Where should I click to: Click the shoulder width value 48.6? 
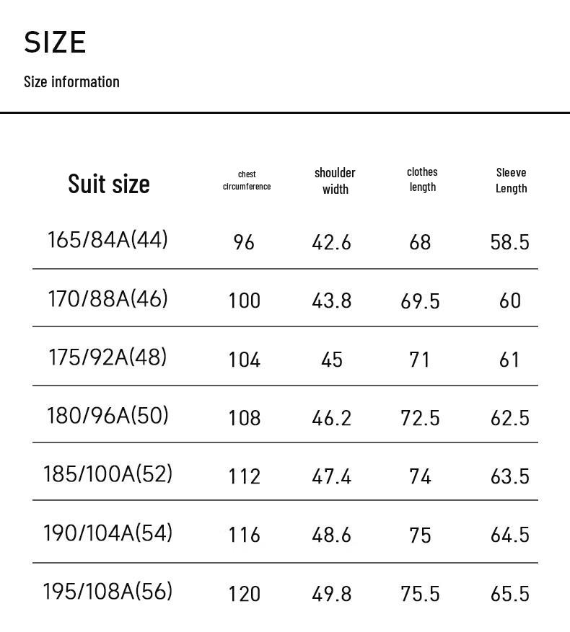tap(331, 535)
